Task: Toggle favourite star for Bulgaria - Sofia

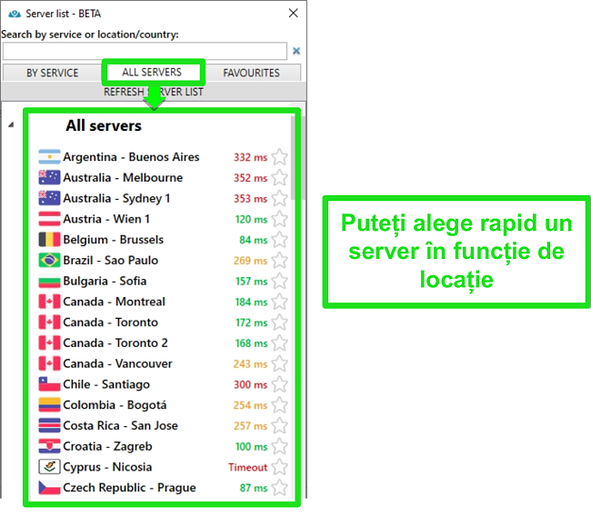Action: click(x=280, y=282)
